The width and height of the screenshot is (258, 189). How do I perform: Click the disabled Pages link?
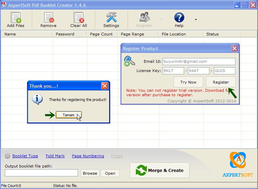point(117,156)
